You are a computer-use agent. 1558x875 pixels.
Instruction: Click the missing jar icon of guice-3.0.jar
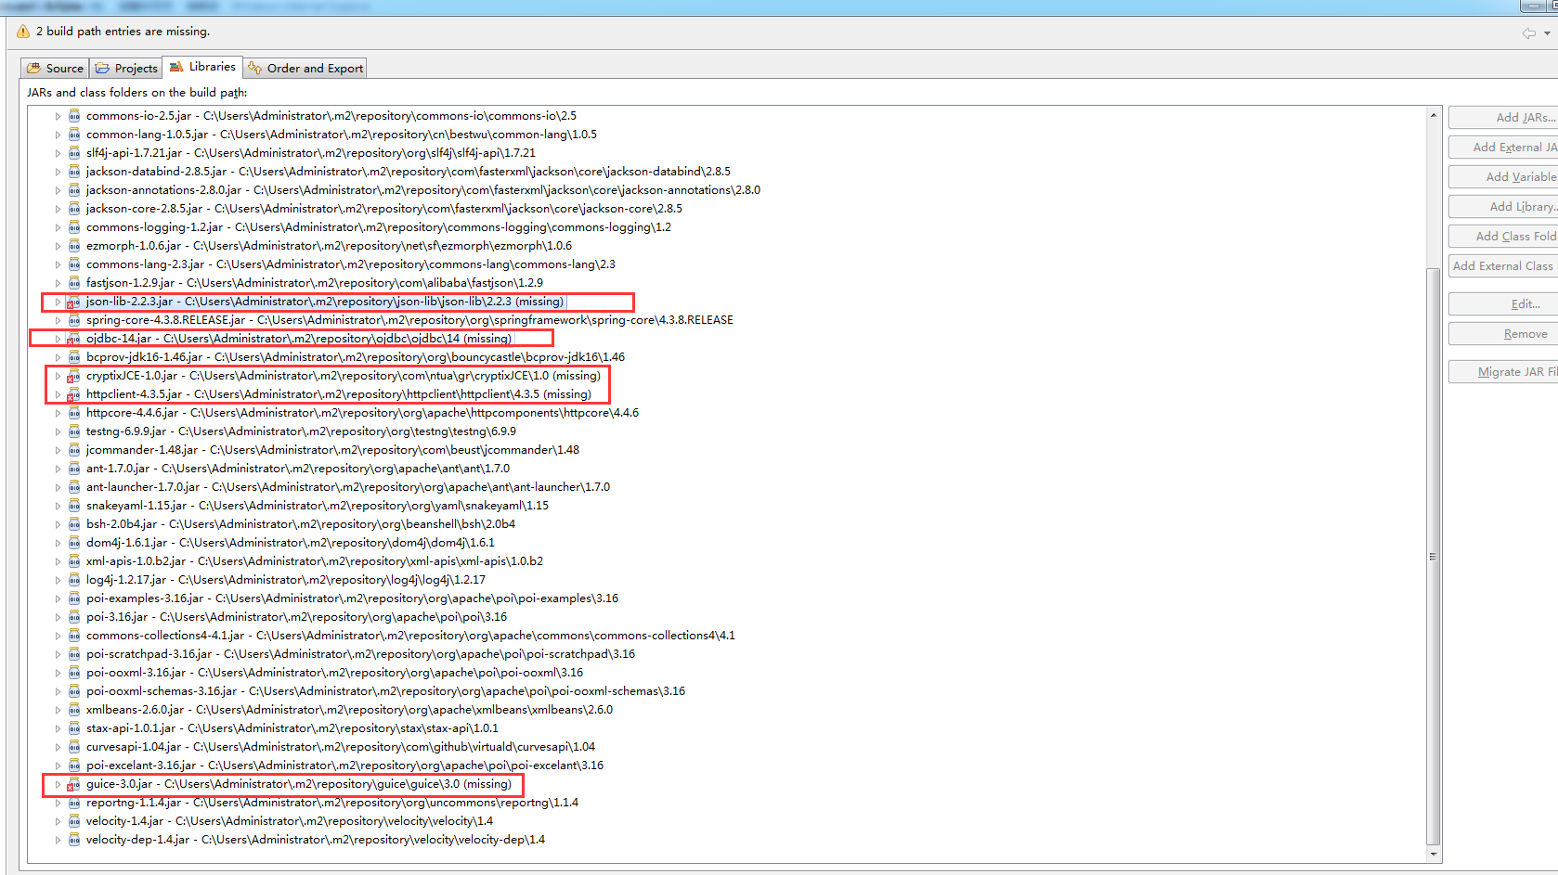click(73, 784)
